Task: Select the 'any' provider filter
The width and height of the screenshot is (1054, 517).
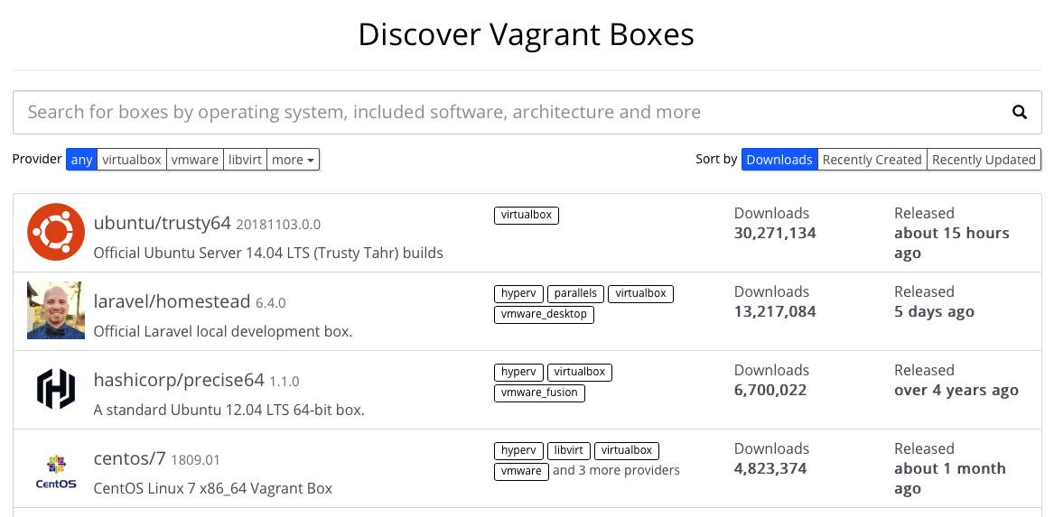Action: tap(81, 160)
